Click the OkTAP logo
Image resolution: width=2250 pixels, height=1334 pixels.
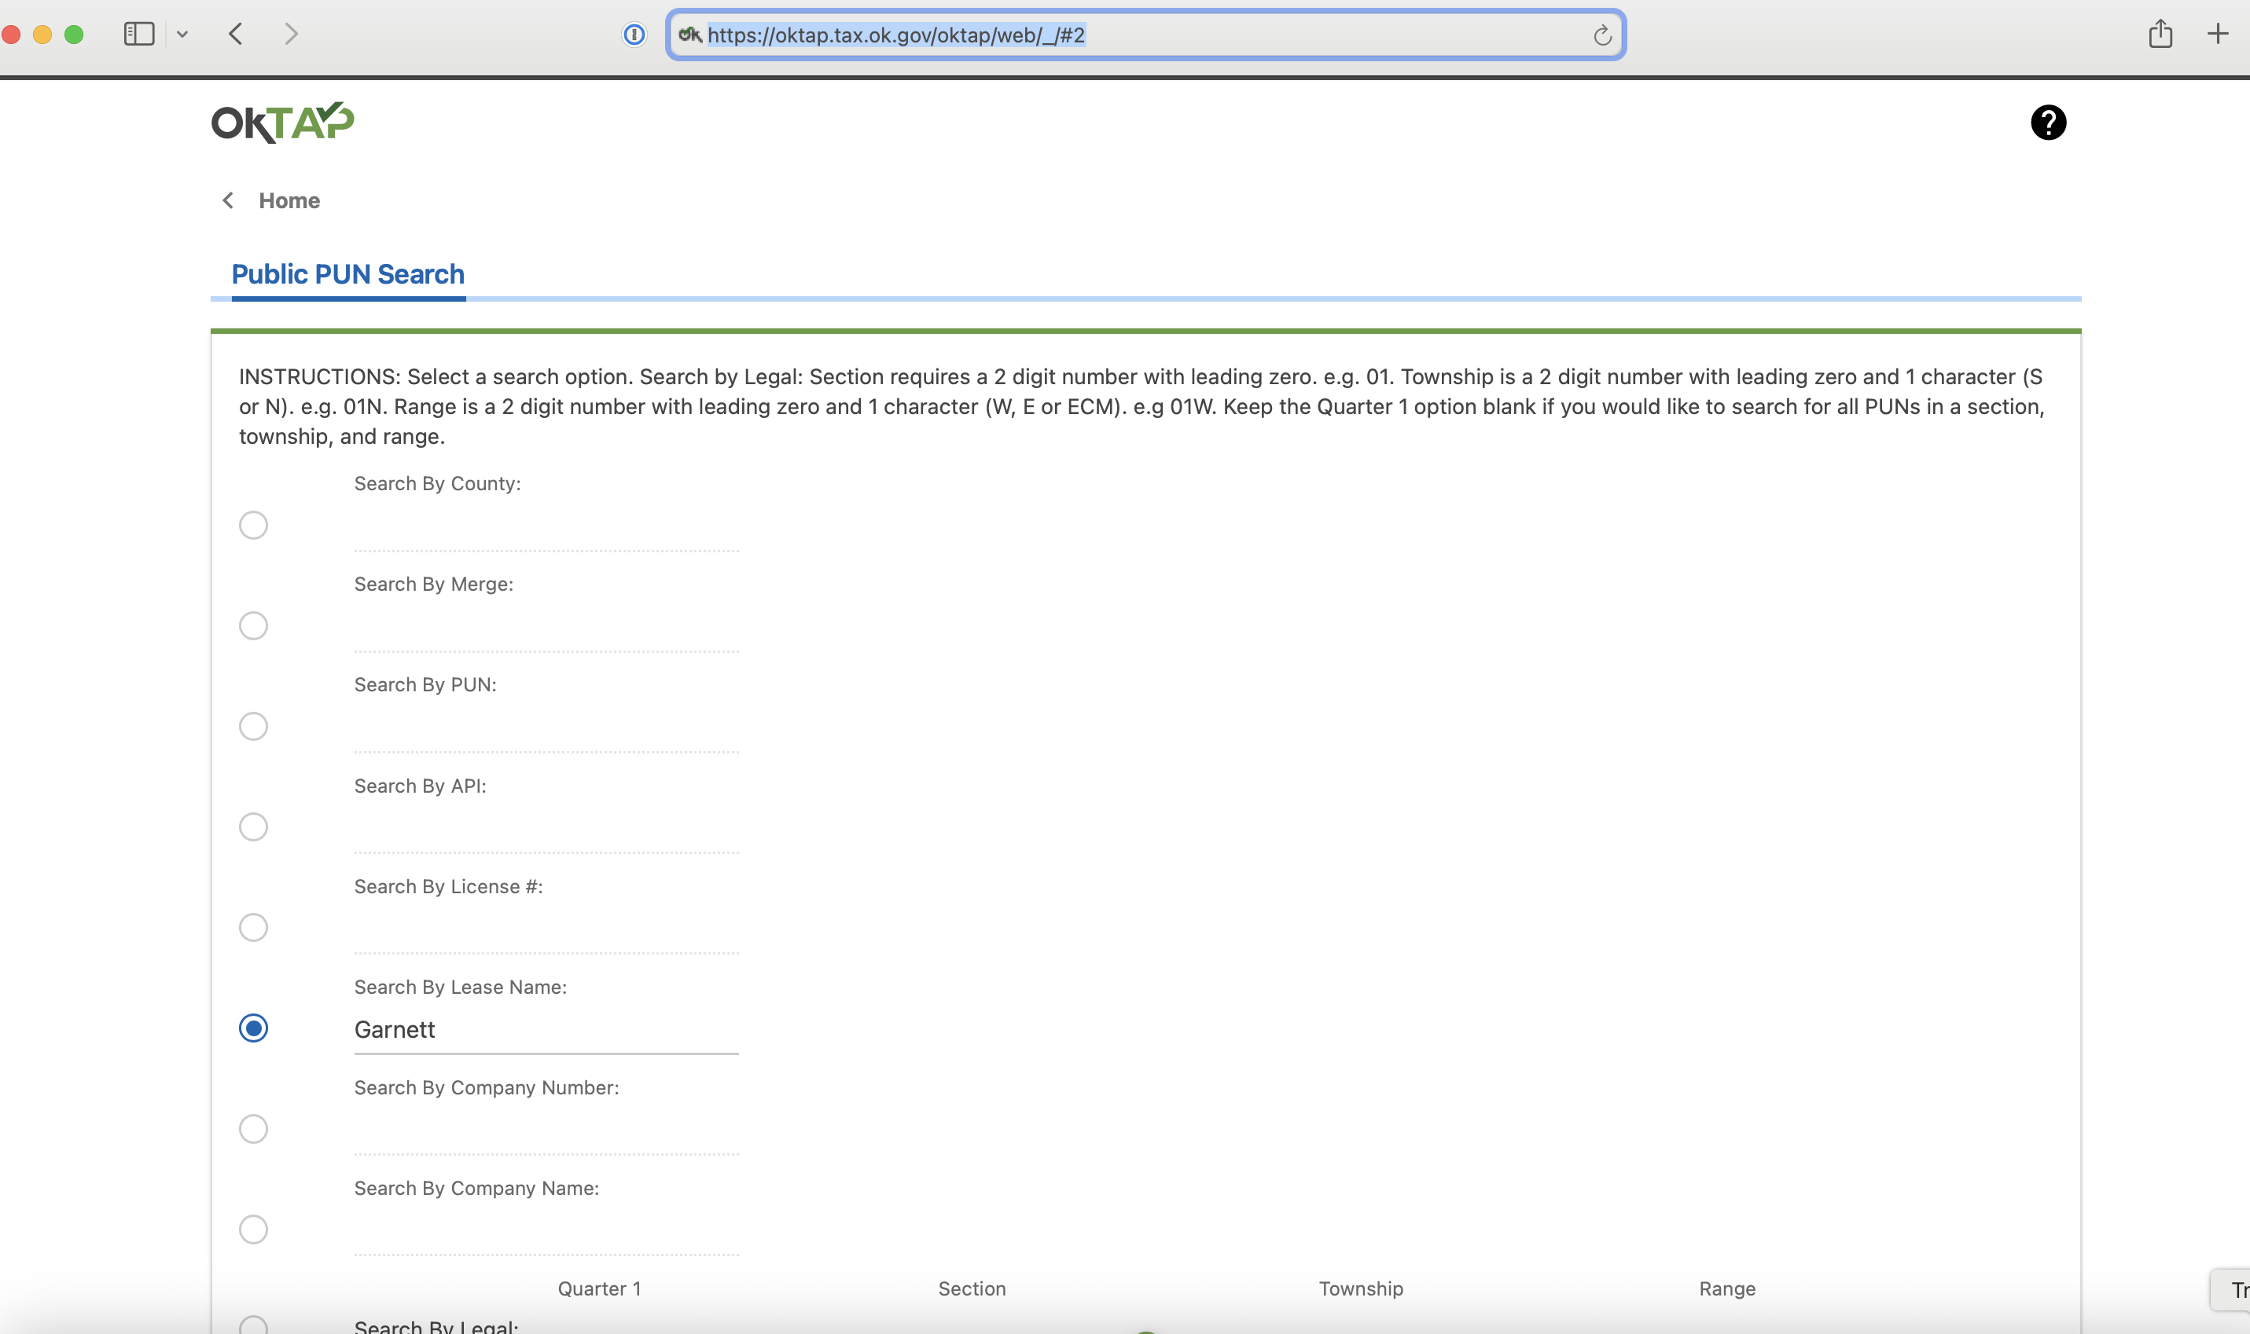point(282,123)
